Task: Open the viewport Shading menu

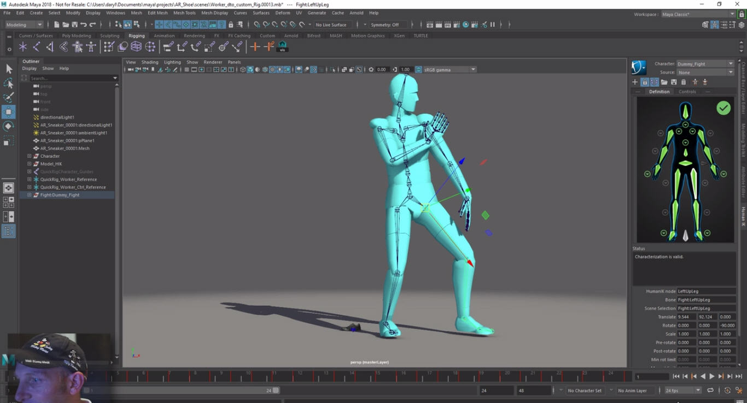Action: (150, 62)
